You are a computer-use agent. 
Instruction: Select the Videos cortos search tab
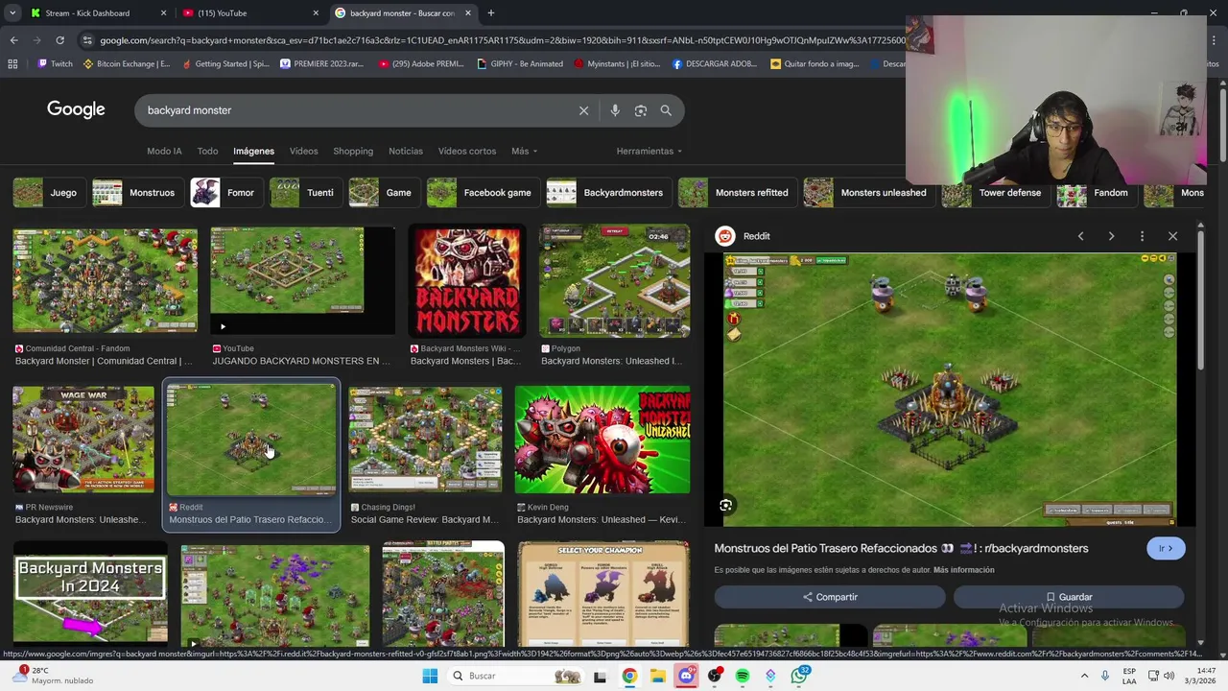[467, 151]
